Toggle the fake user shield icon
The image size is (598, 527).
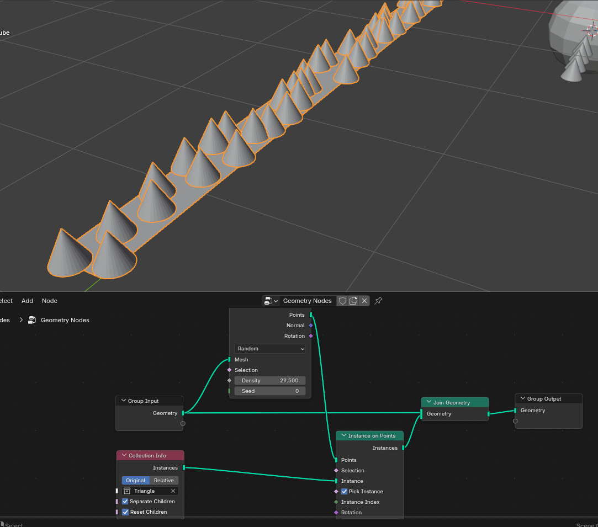(342, 301)
